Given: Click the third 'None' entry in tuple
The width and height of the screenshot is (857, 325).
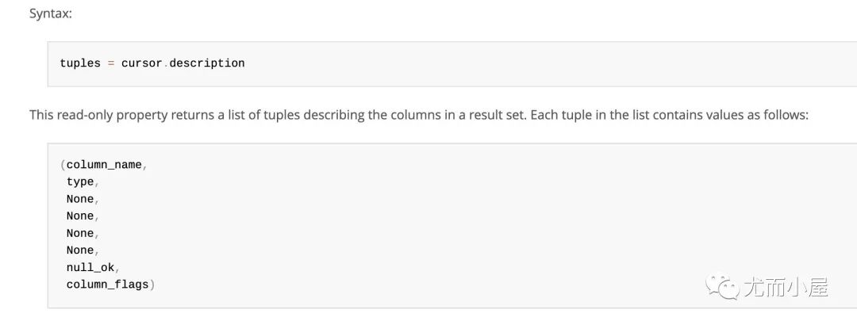Looking at the screenshot, I should coord(80,233).
